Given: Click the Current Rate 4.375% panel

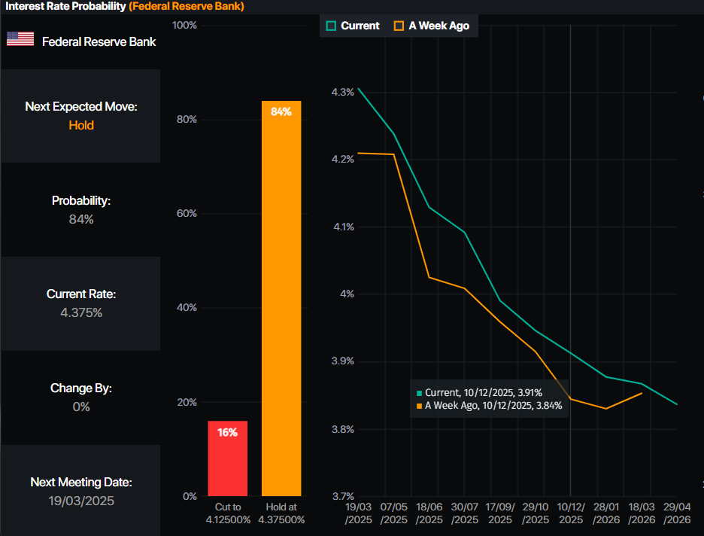Looking at the screenshot, I should click(x=80, y=303).
